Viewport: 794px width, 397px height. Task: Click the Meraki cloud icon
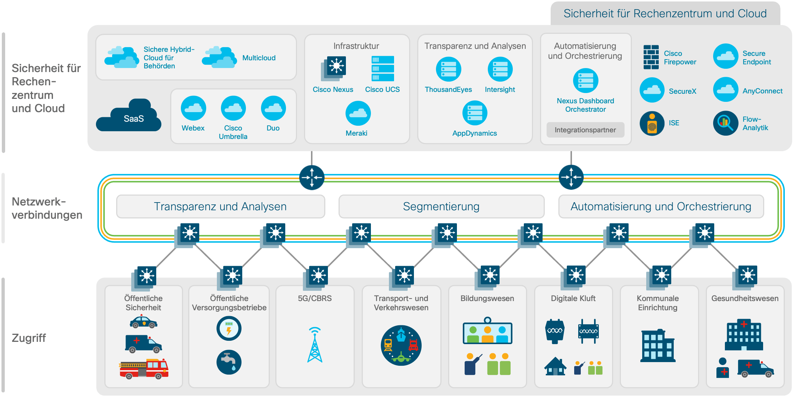(x=358, y=113)
